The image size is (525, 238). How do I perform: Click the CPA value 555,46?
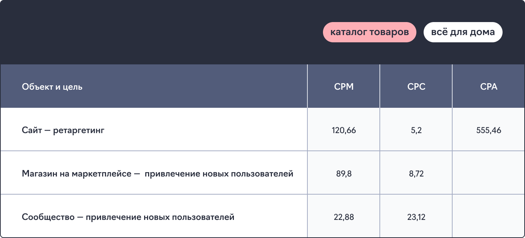[x=488, y=130]
